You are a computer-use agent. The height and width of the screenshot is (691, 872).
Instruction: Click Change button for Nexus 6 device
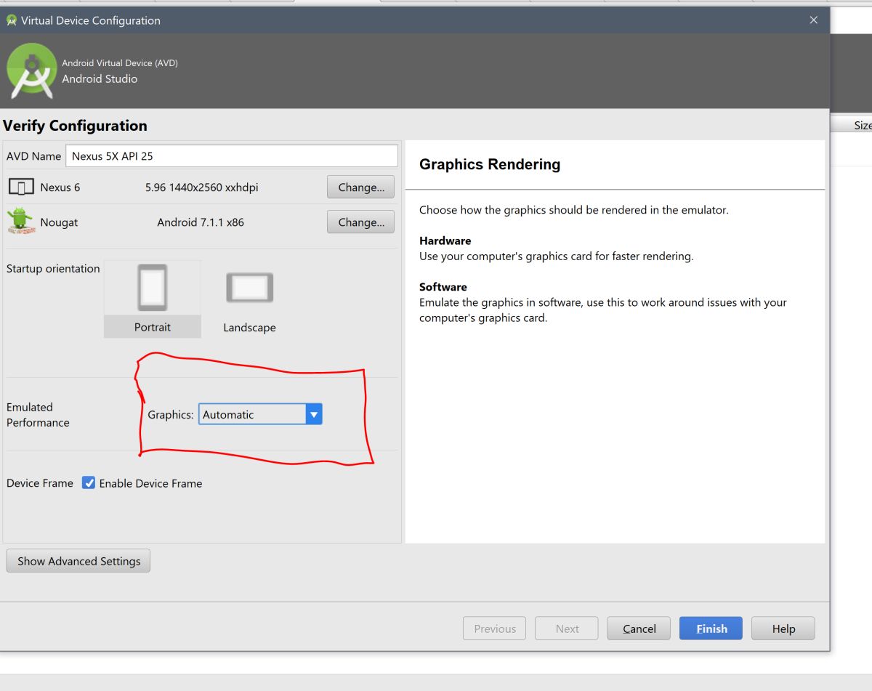pos(361,187)
